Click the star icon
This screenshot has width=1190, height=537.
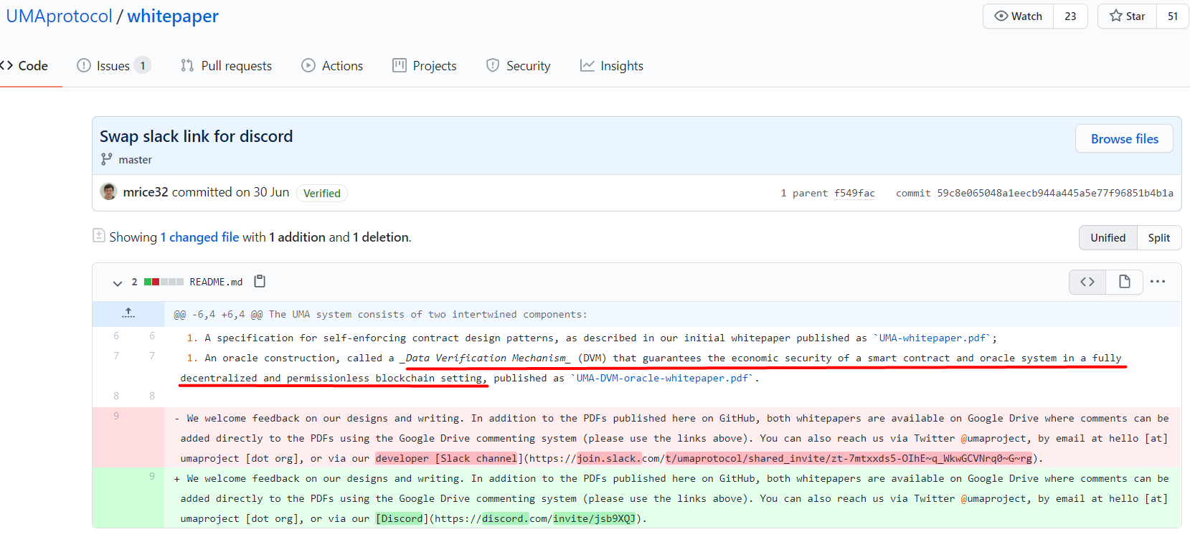click(x=1115, y=16)
